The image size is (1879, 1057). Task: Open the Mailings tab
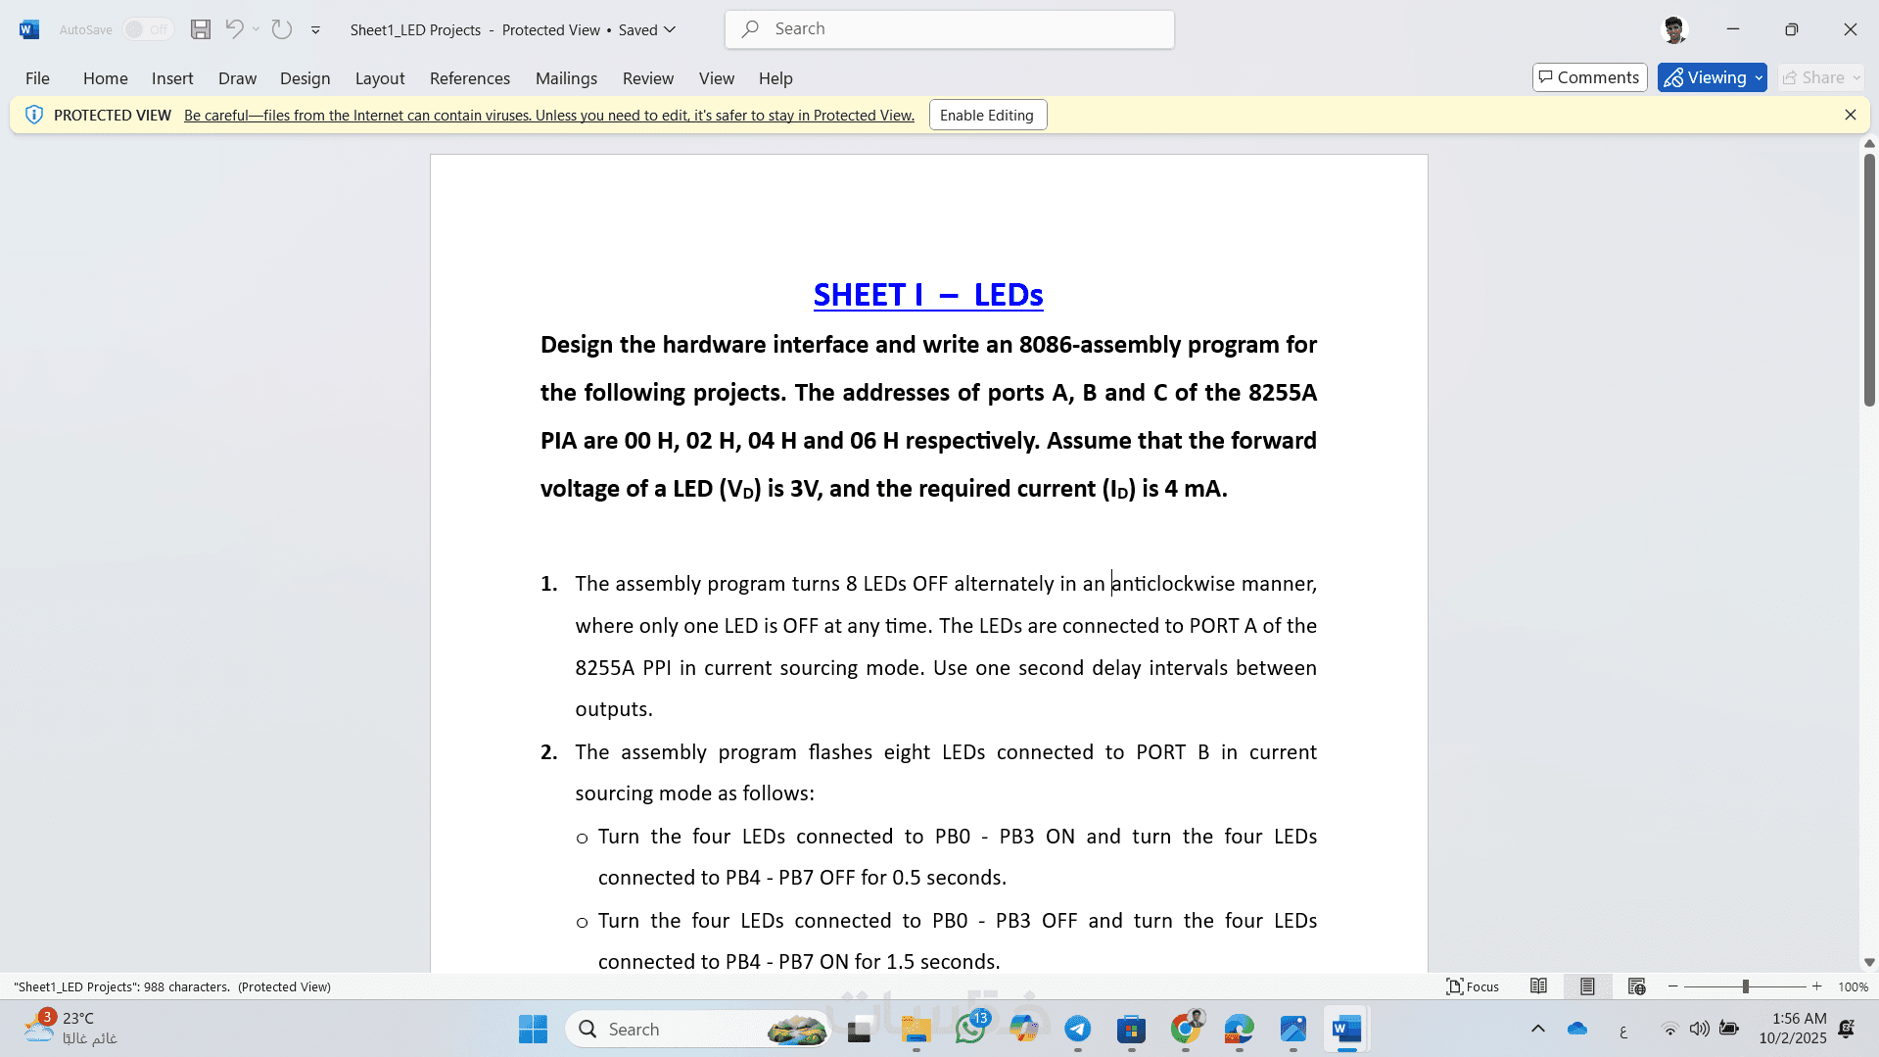pos(566,78)
